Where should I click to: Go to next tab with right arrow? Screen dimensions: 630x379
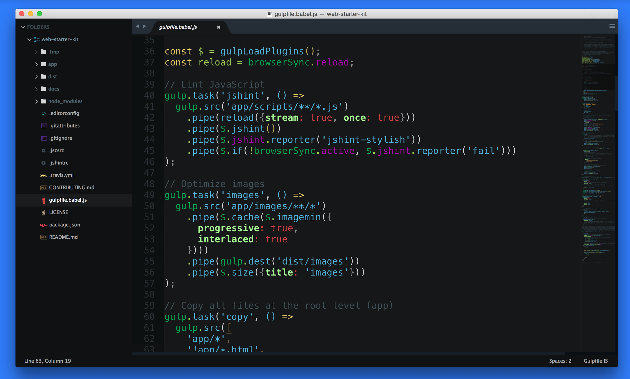(144, 26)
